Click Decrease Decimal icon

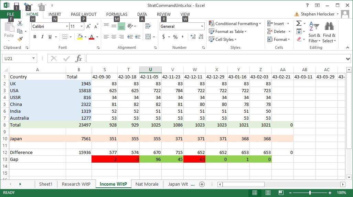(201, 37)
